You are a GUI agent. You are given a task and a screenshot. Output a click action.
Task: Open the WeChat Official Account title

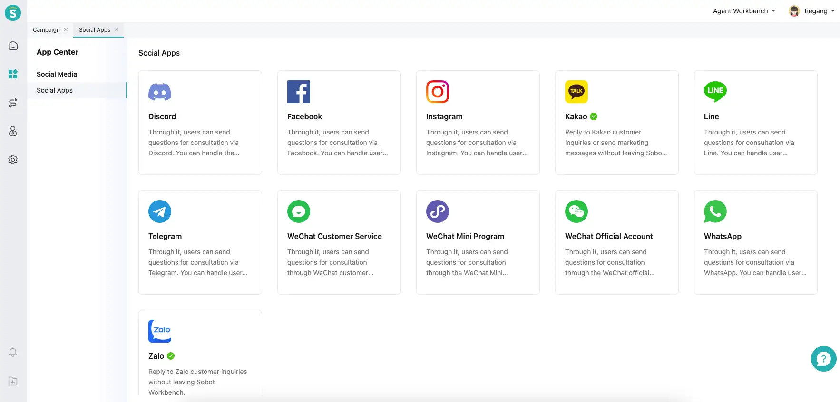pos(609,236)
